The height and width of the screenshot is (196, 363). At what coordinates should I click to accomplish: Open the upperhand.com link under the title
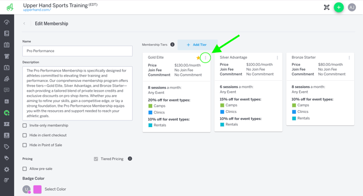[x=37, y=10]
